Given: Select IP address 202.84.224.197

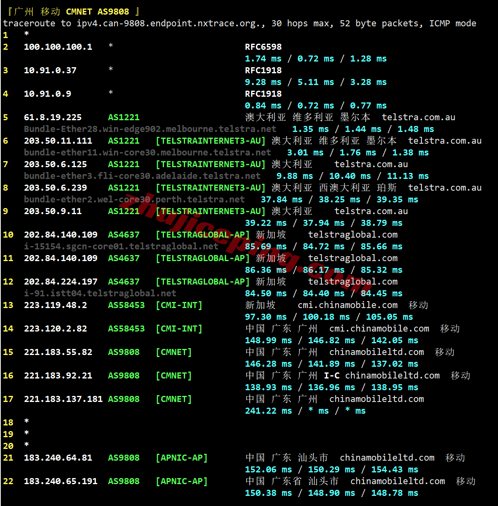Looking at the screenshot, I should point(61,282).
